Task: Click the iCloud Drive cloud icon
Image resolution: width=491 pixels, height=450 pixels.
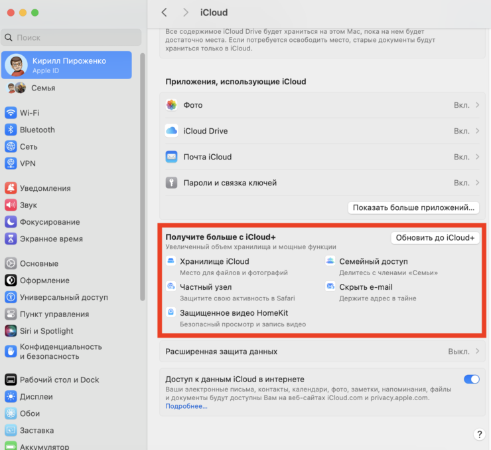Action: (171, 131)
